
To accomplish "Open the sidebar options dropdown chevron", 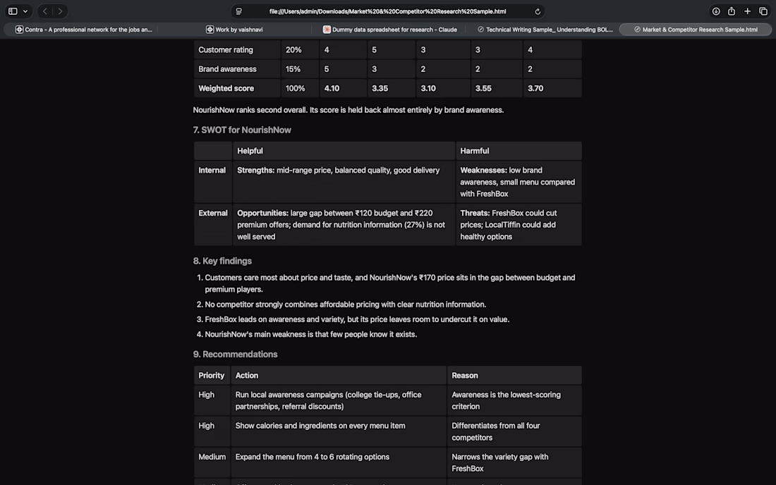I will coord(25,11).
